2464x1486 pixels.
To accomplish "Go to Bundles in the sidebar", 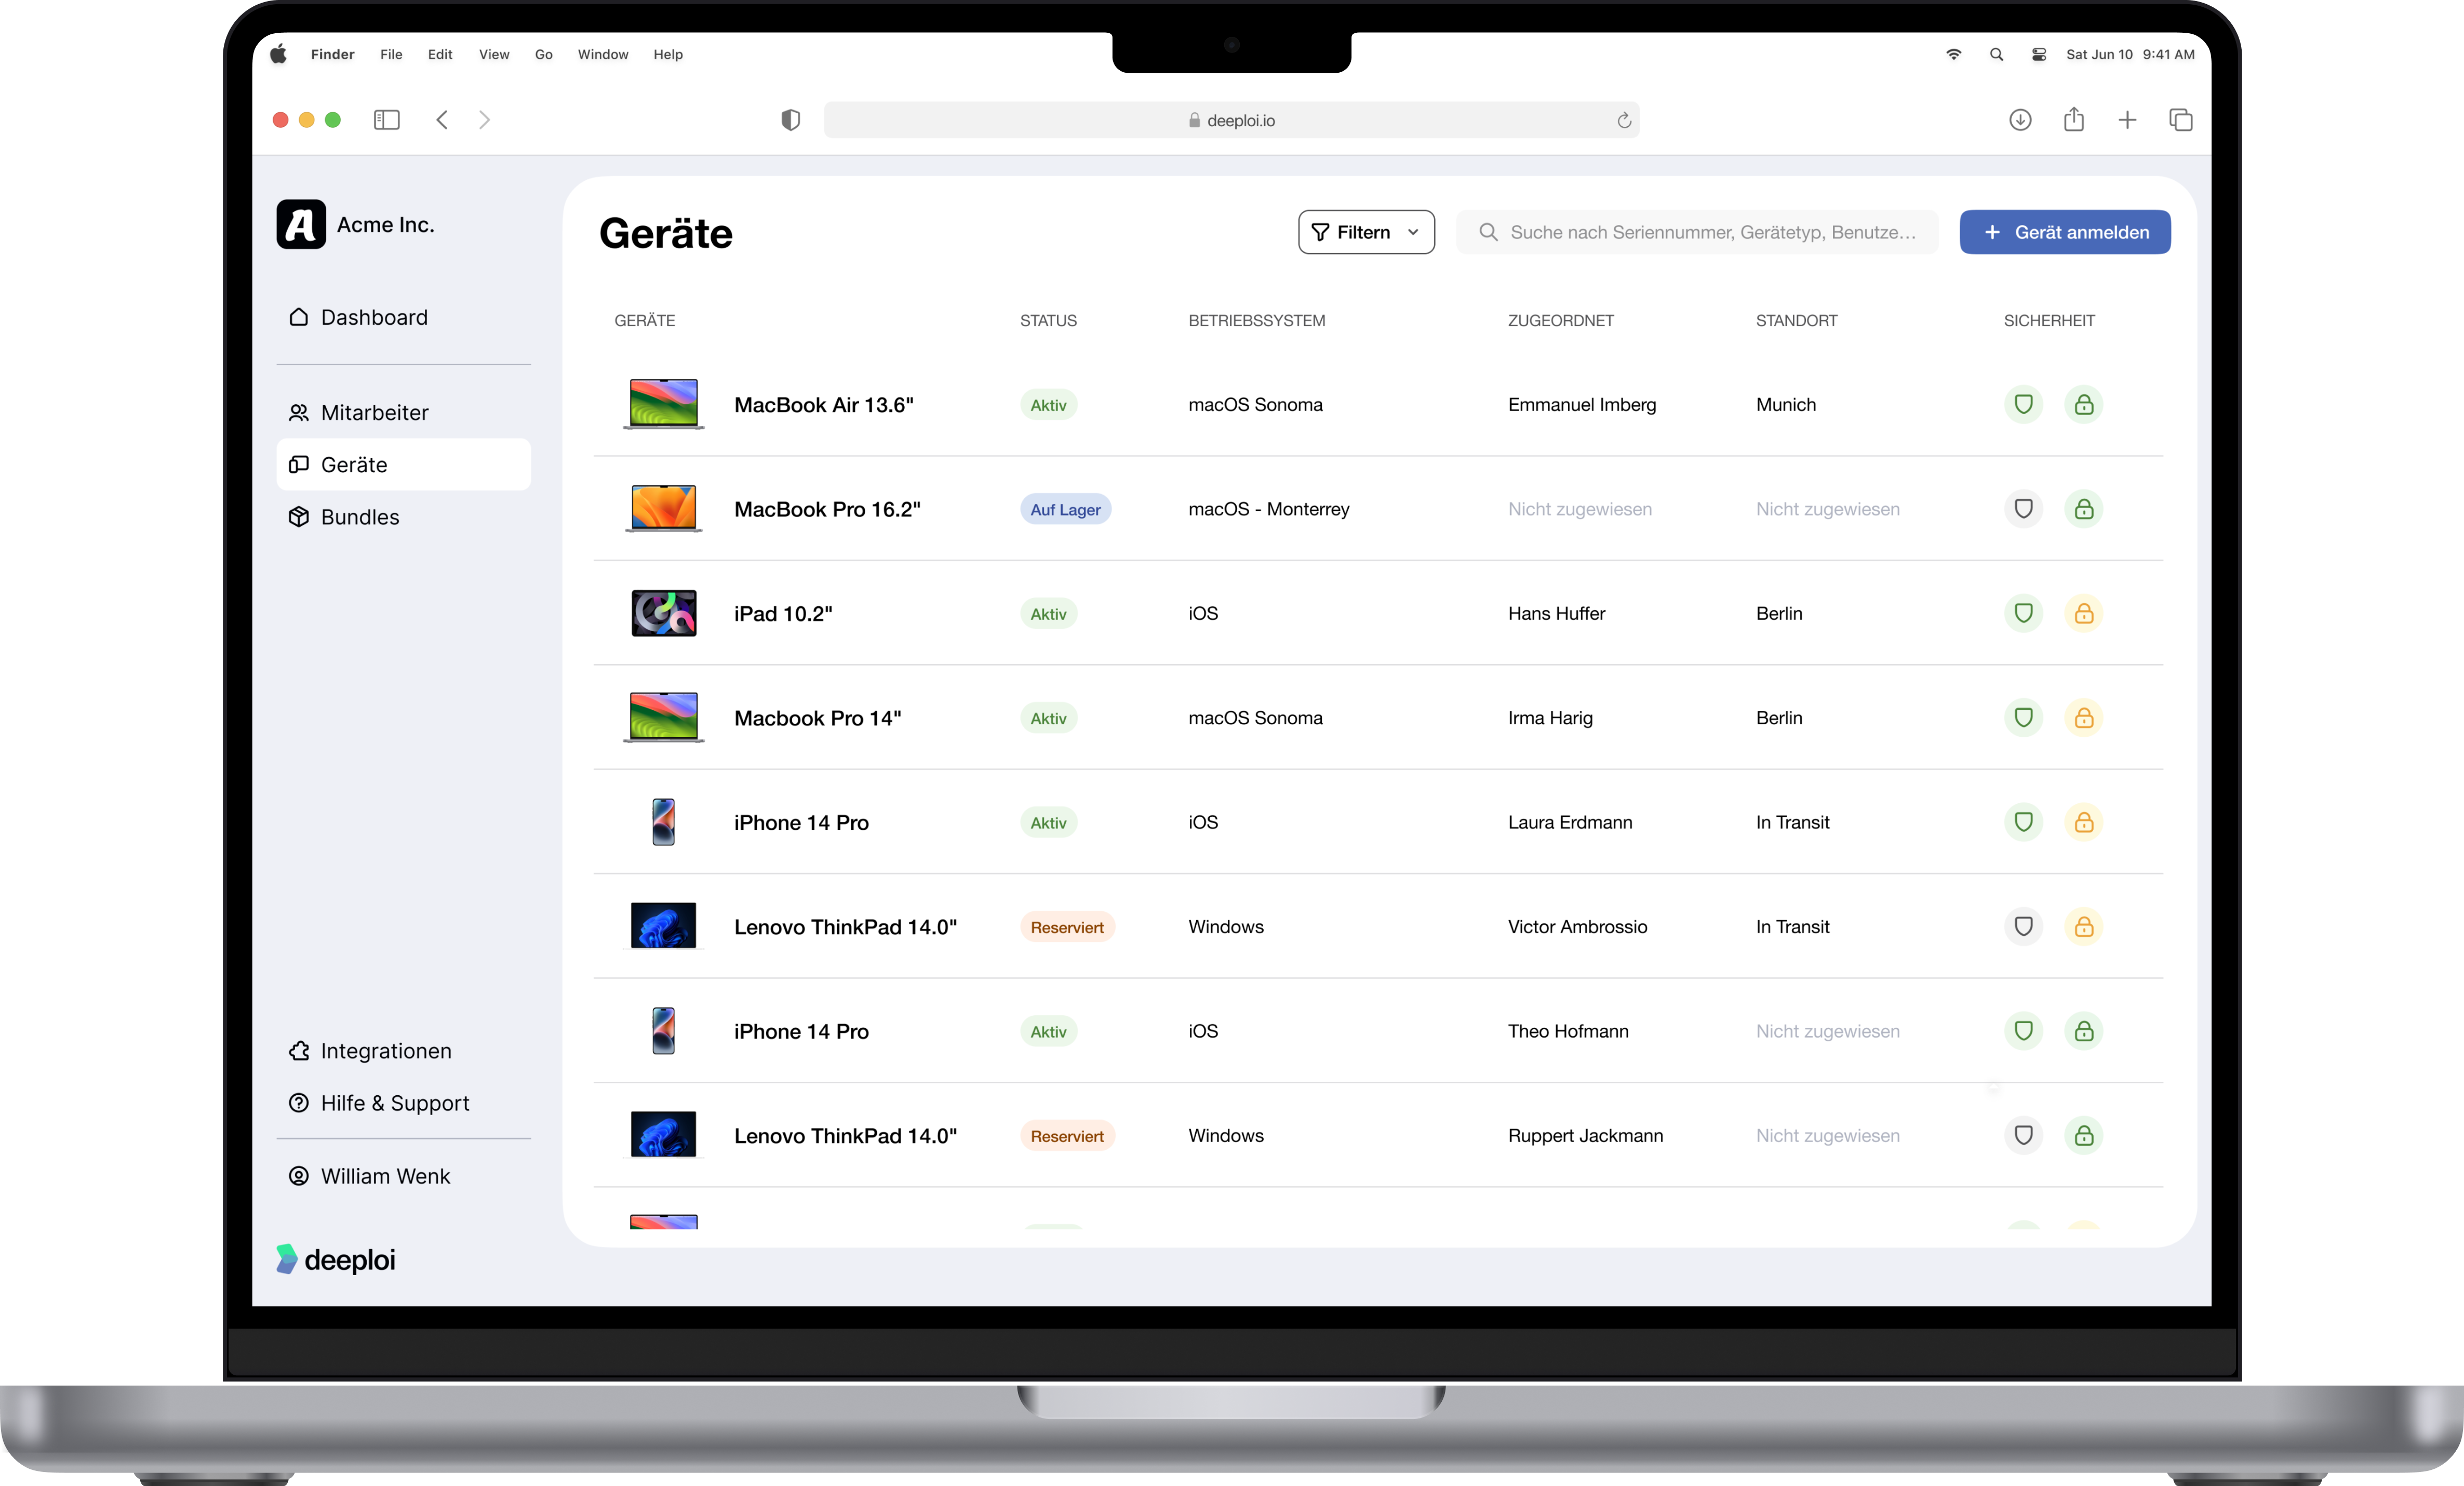I will click(x=360, y=518).
